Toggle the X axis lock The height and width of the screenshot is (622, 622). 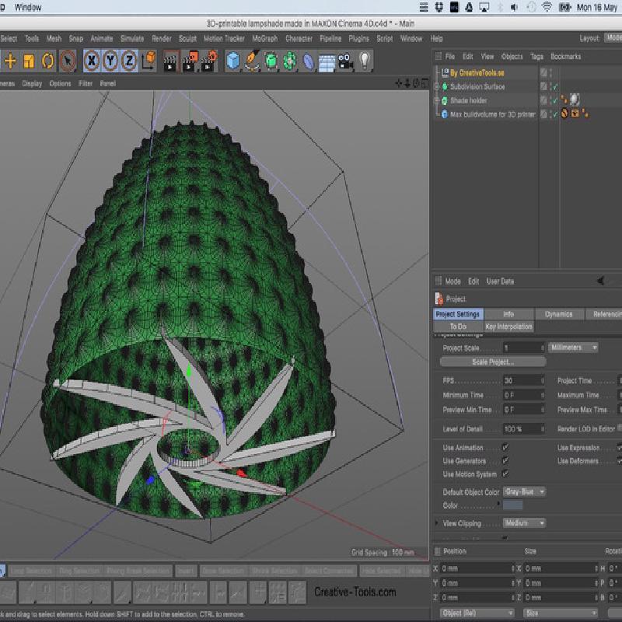(91, 60)
